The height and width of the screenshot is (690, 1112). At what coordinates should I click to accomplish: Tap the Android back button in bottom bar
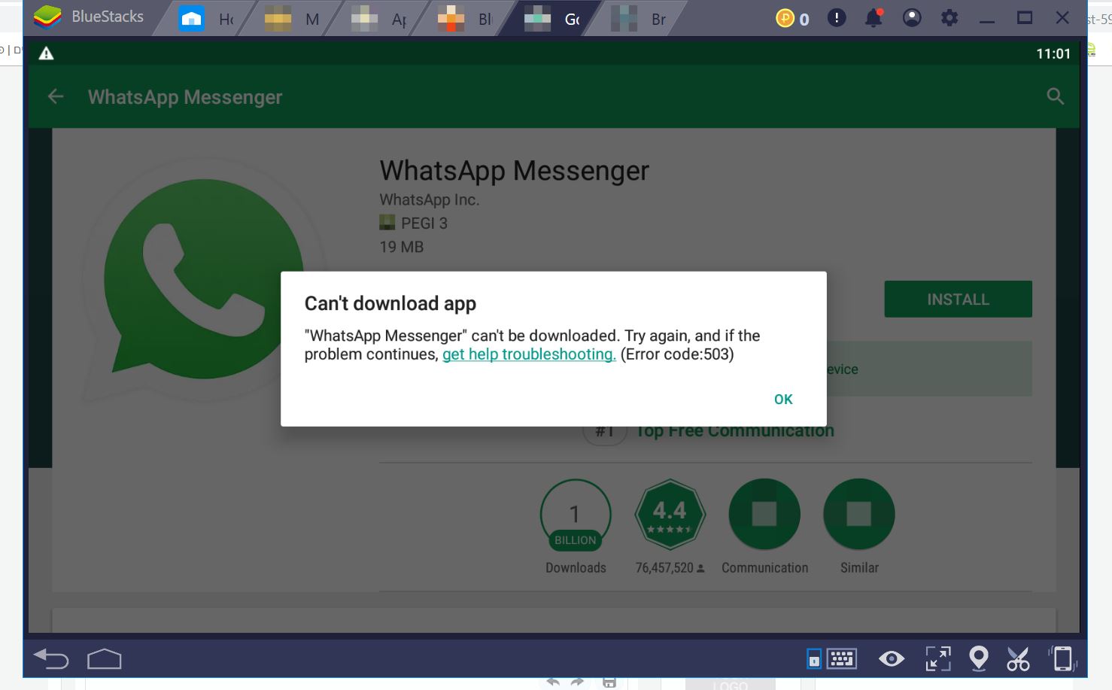click(51, 659)
